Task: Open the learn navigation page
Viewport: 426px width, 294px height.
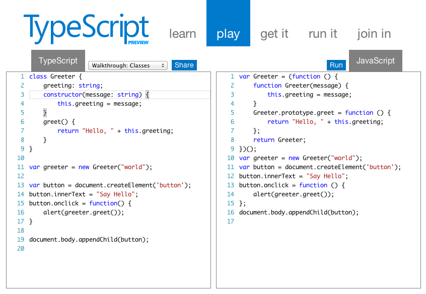Action: point(183,34)
